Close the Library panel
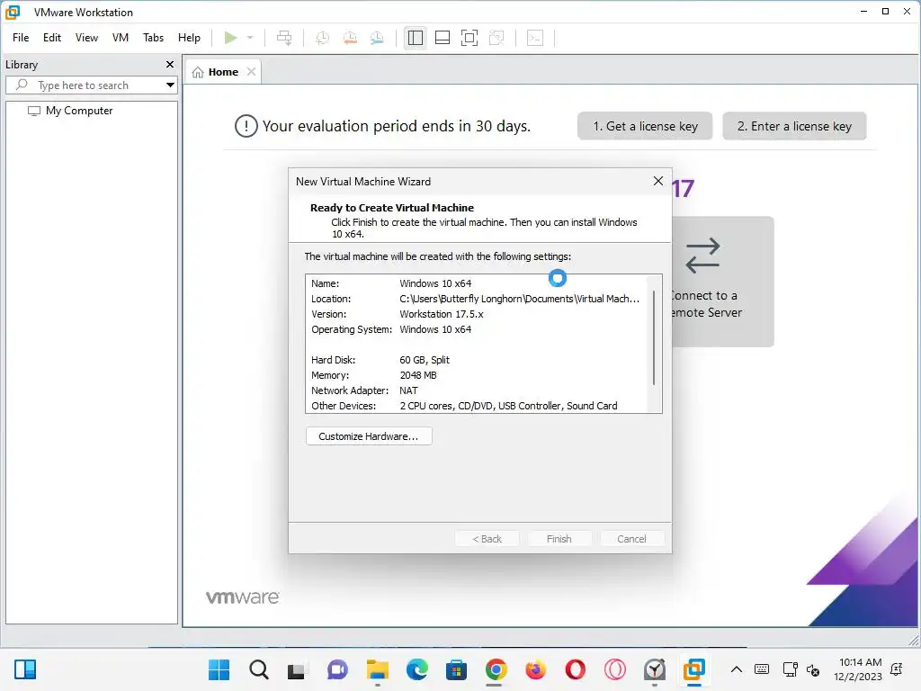This screenshot has height=691, width=921. (170, 65)
